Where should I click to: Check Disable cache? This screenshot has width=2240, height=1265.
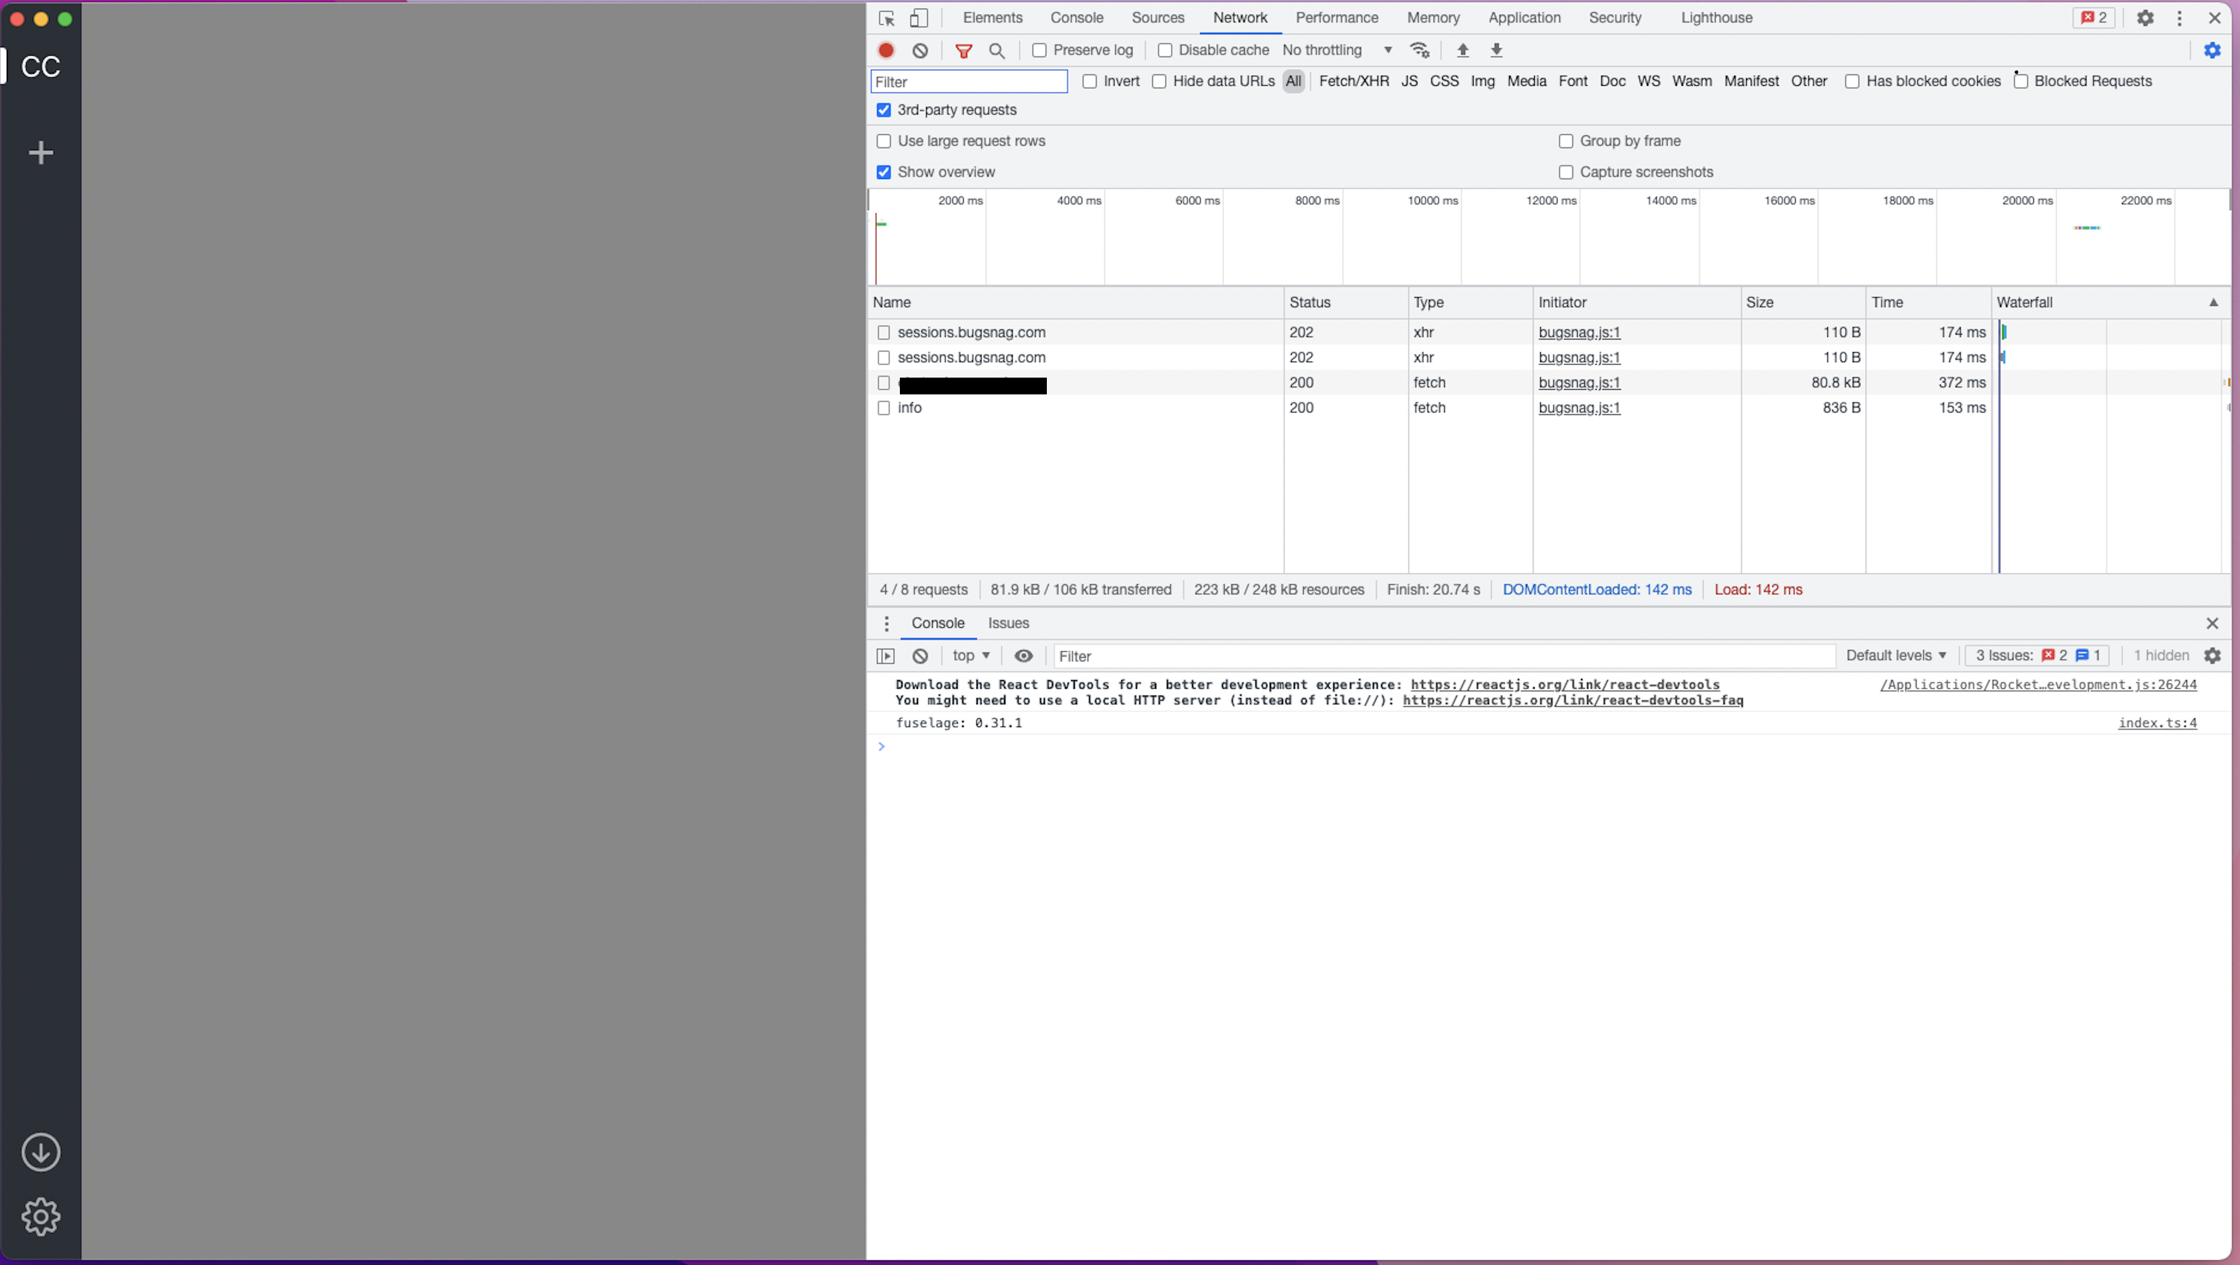pyautogui.click(x=1165, y=50)
